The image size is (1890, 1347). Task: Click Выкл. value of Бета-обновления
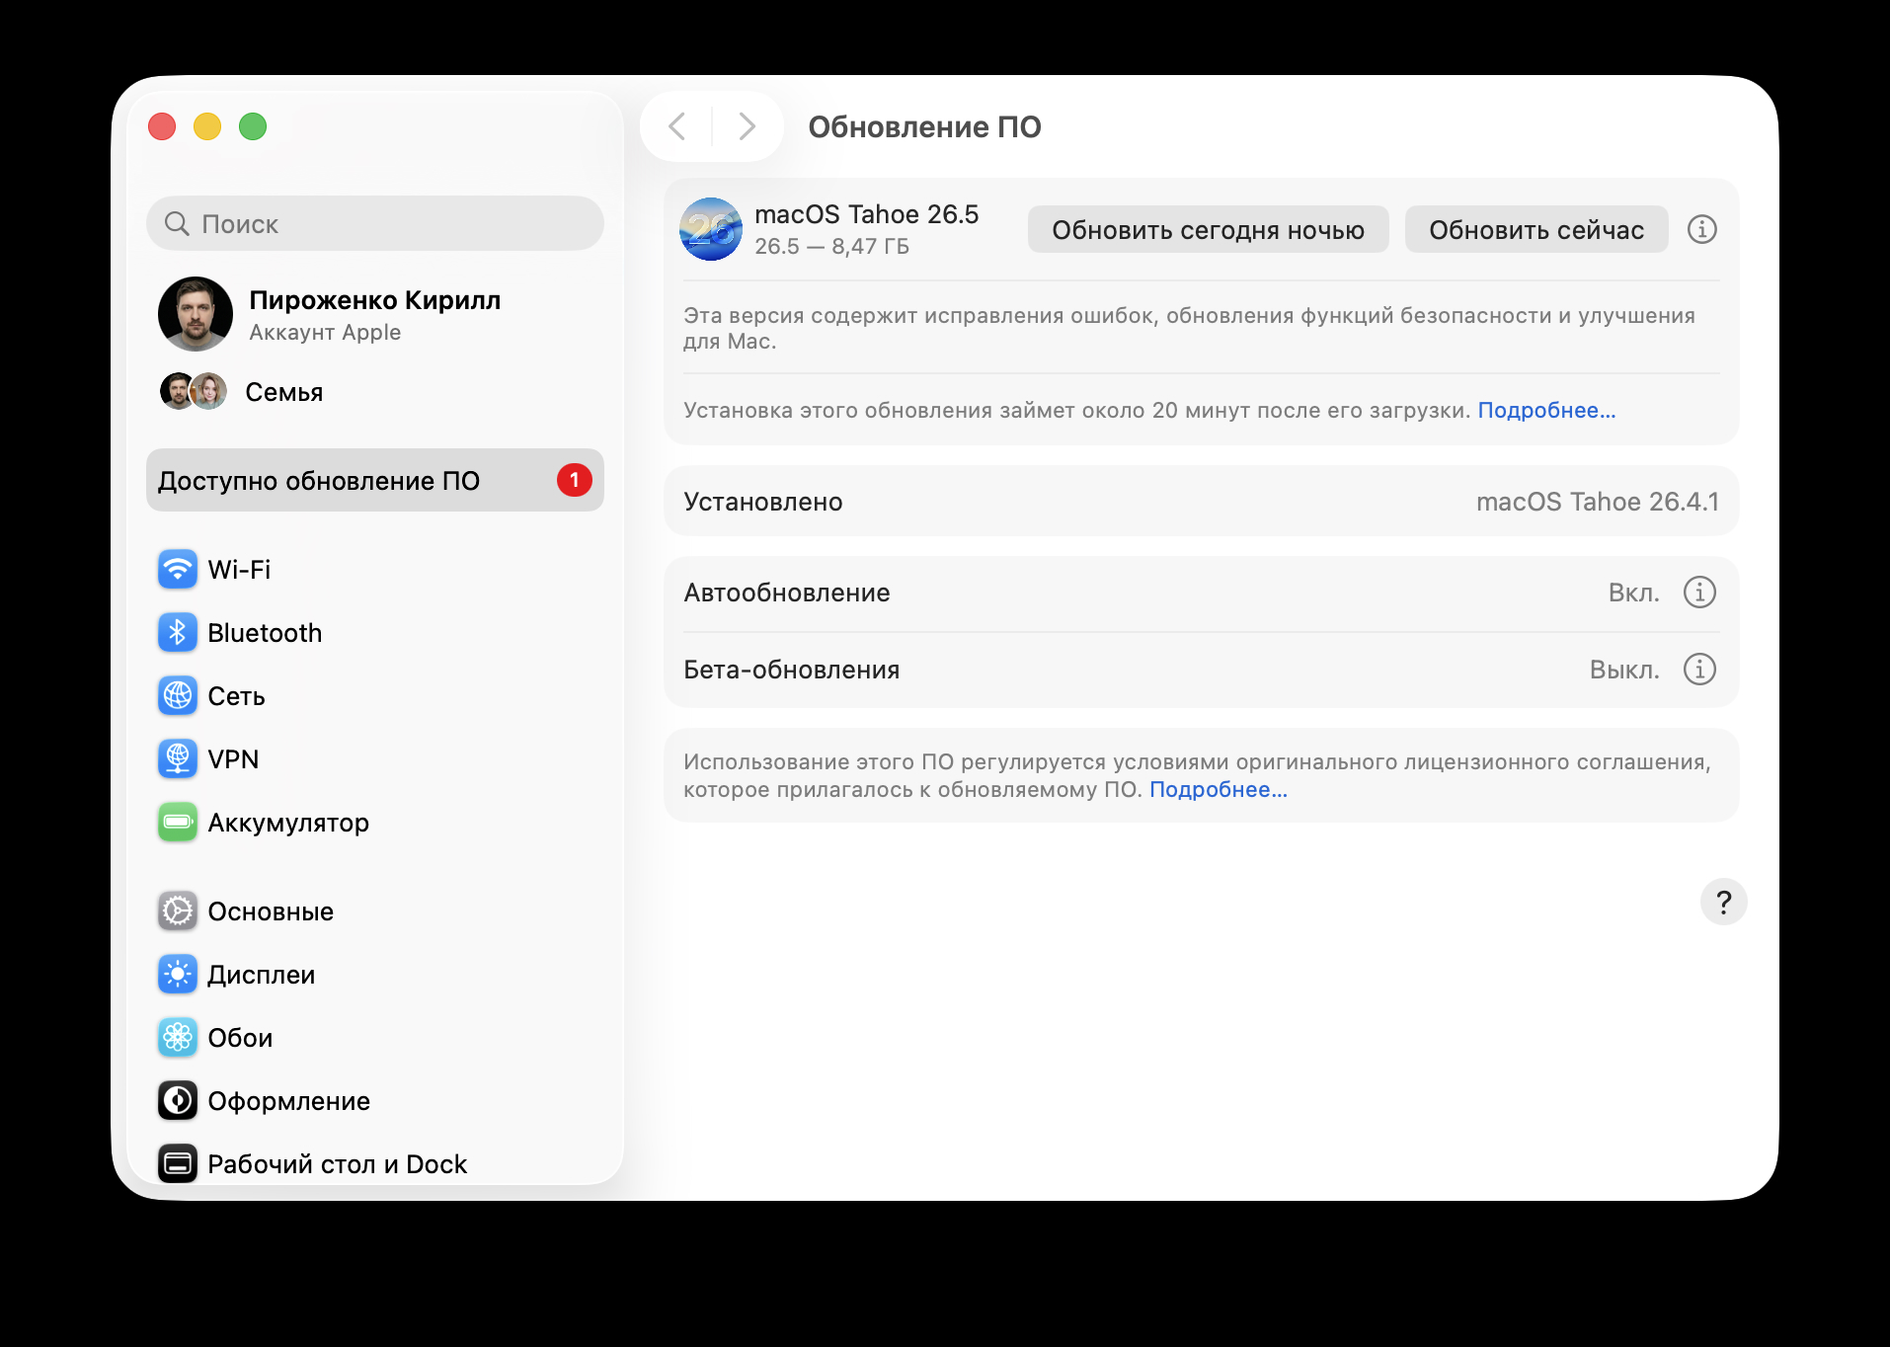[1624, 670]
